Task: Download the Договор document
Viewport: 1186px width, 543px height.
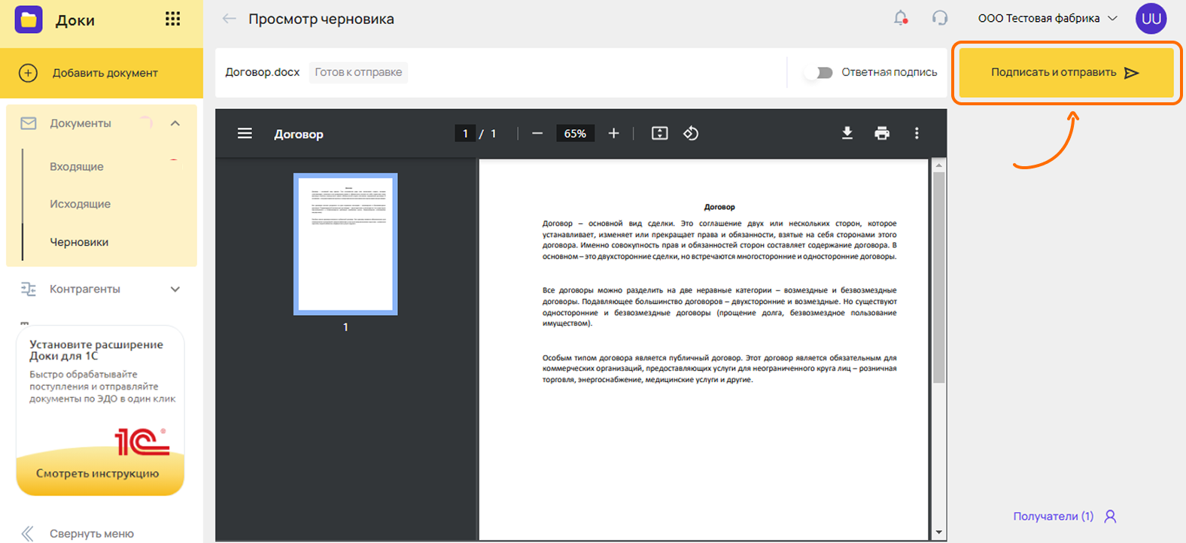Action: pos(847,133)
